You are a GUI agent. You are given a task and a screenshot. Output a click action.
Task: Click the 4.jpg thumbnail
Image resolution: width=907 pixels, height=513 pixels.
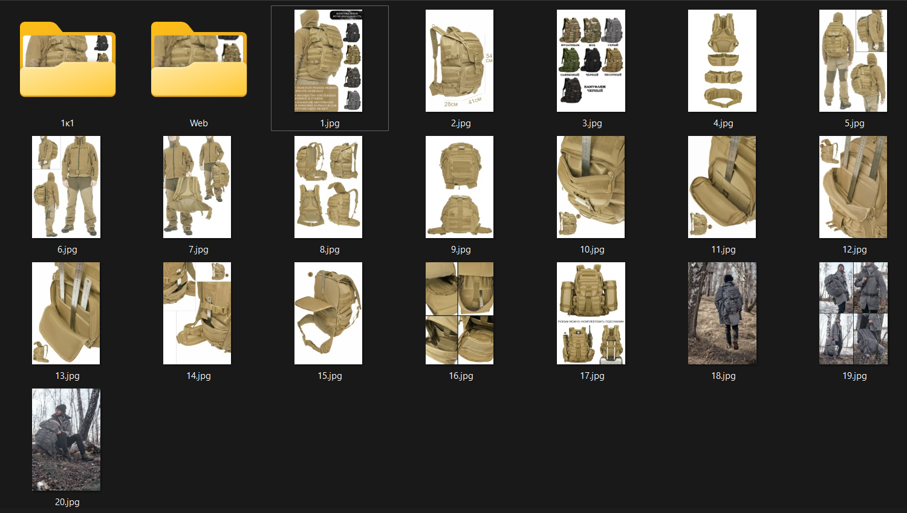(722, 60)
